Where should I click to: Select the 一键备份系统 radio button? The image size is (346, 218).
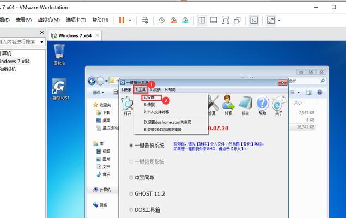[131, 146]
